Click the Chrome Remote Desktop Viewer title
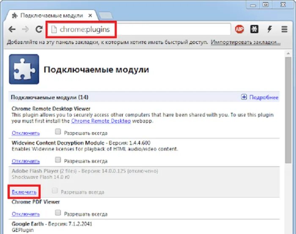296x234 pixels. tap(51, 109)
